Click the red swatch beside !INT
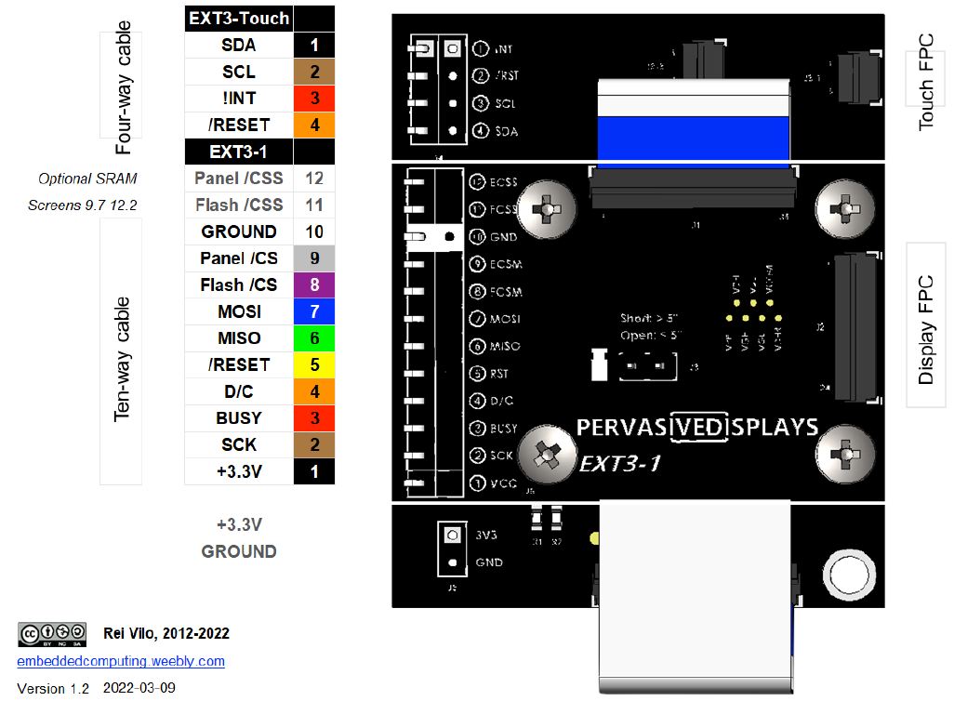Image resolution: width=954 pixels, height=701 pixels. click(314, 98)
